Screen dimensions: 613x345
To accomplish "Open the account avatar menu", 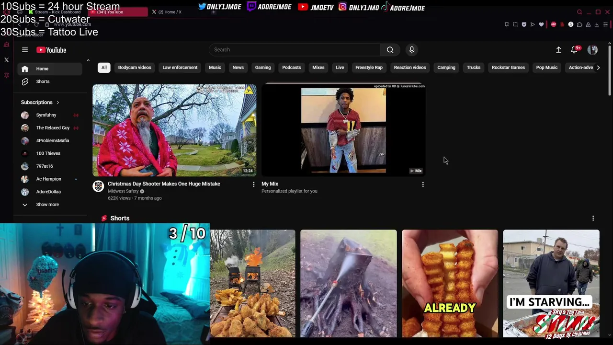I will [x=592, y=50].
